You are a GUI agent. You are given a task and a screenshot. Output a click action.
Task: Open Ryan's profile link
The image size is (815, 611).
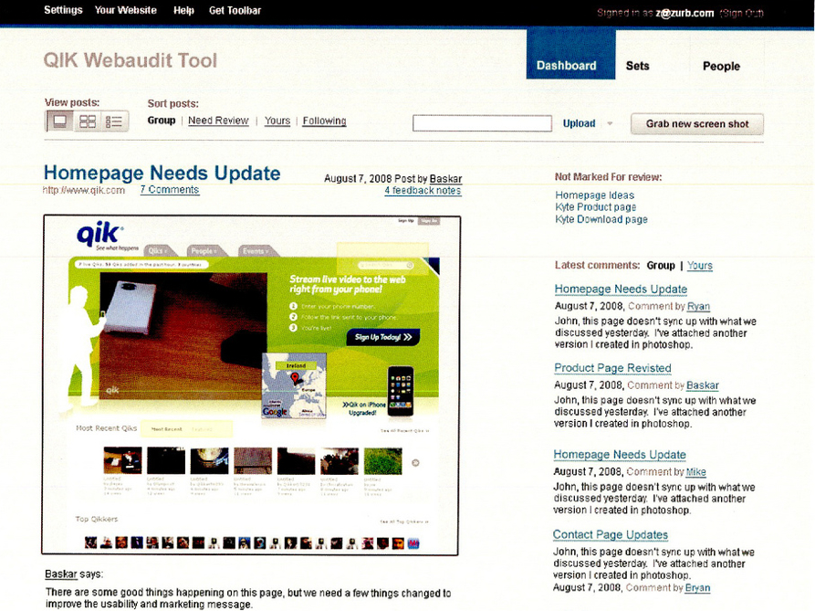pyautogui.click(x=698, y=306)
